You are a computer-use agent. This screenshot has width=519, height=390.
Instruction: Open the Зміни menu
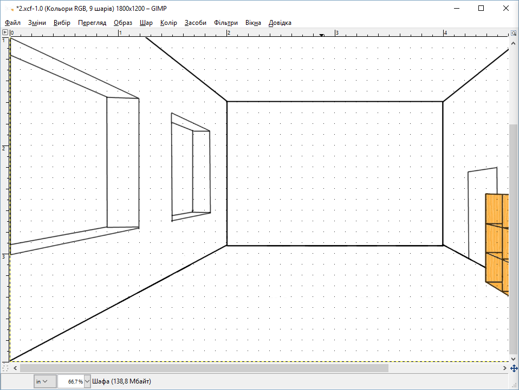37,23
